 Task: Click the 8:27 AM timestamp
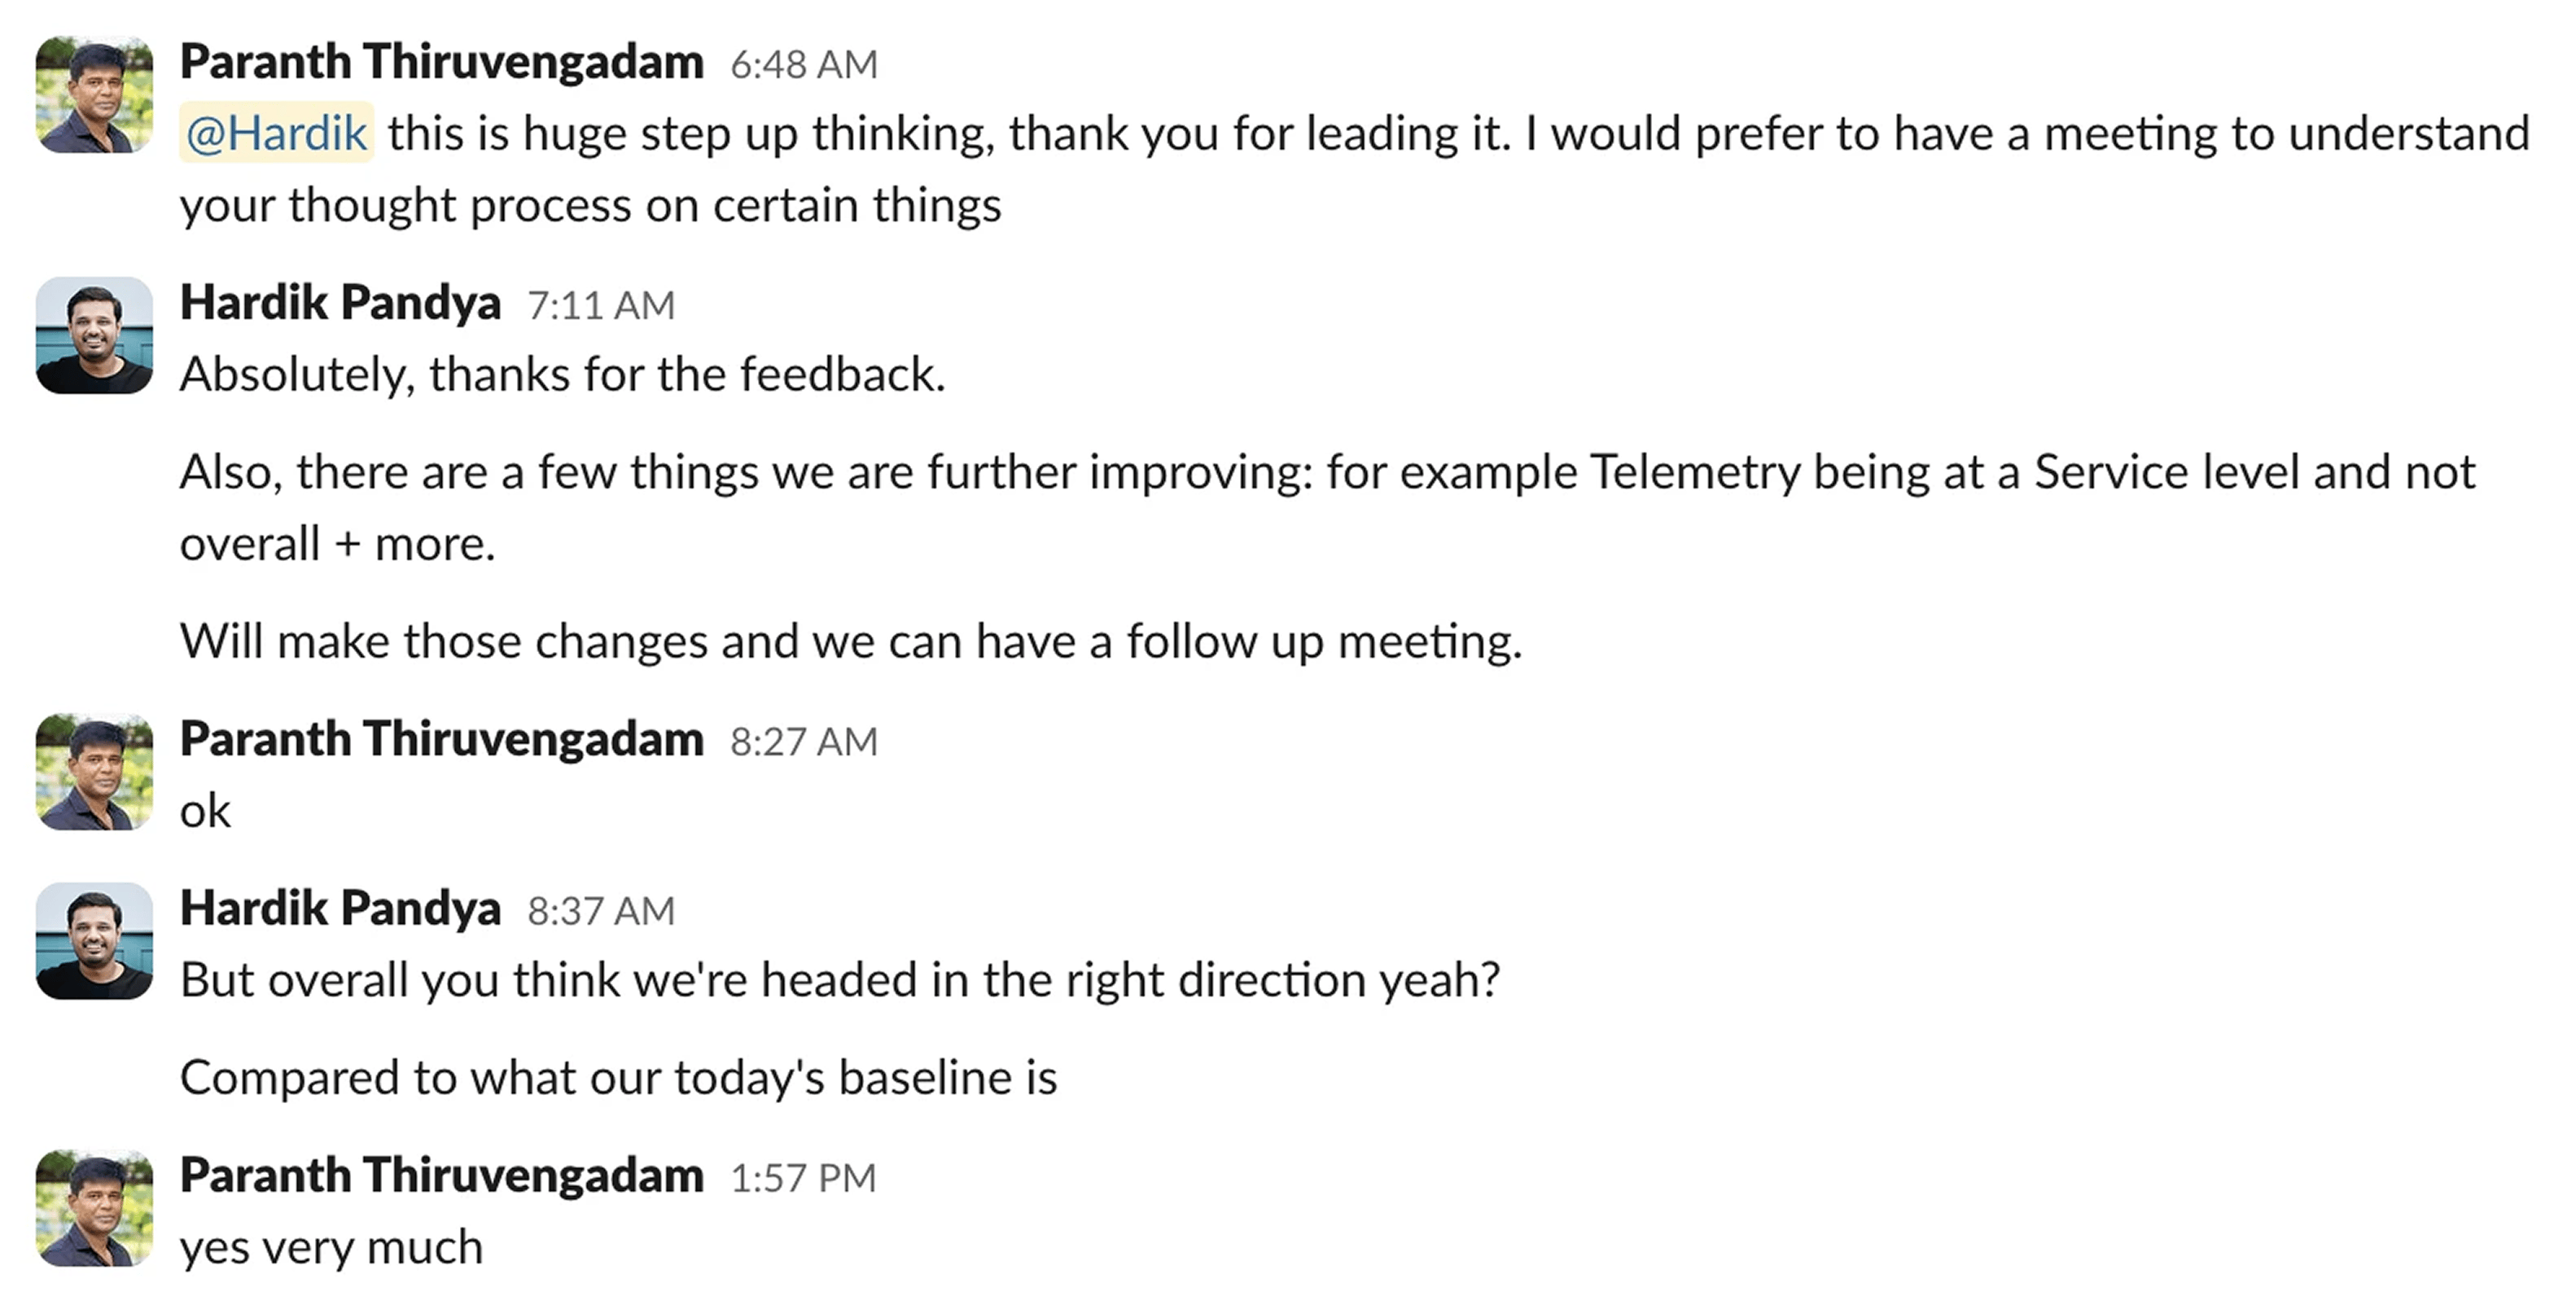pos(803,742)
